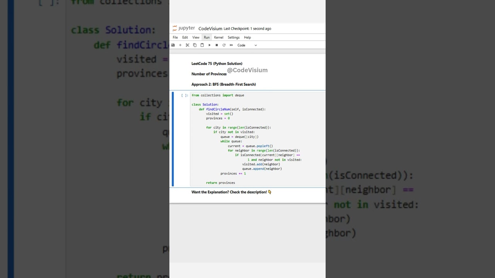Restart kernel and run all cells icon
Screen dimensions: 495x278
coord(231,45)
